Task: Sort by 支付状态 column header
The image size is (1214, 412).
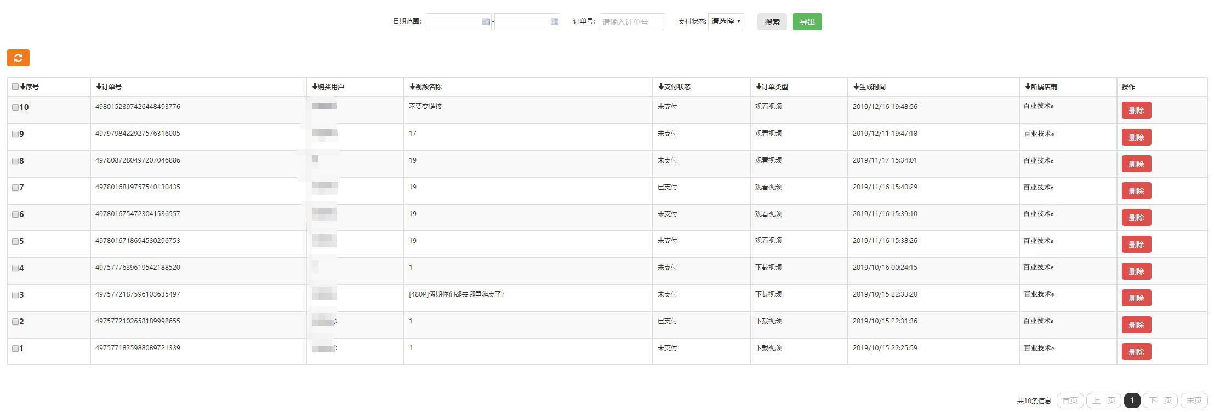Action: 674,86
